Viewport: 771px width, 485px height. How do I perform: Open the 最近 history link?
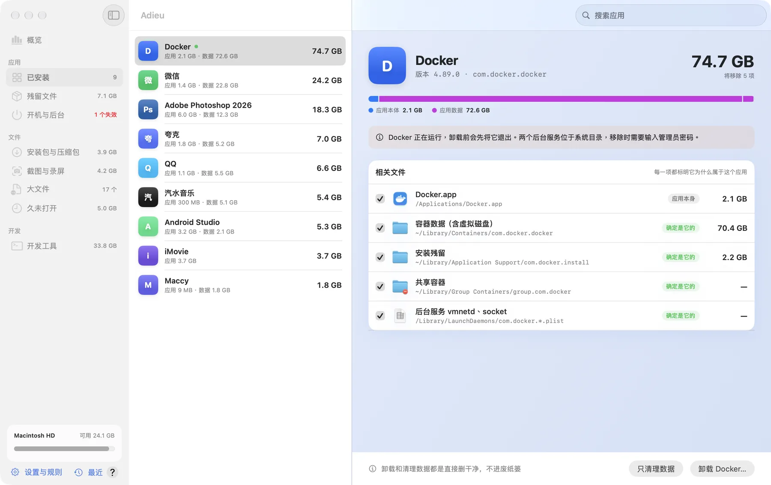[x=89, y=472]
